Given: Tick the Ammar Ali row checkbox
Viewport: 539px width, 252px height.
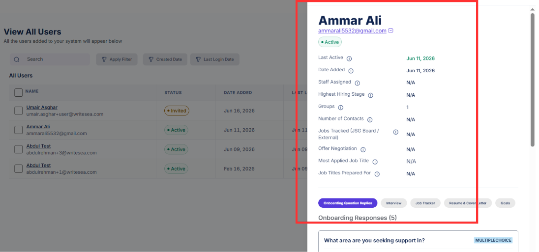Looking at the screenshot, I should click(x=18, y=130).
